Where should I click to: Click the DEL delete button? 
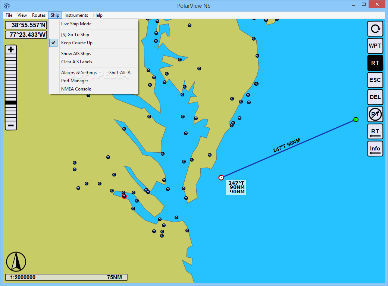pyautogui.click(x=375, y=97)
